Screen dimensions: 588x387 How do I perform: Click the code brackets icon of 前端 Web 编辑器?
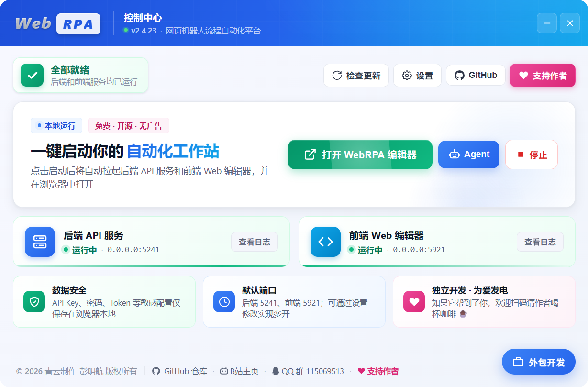[x=326, y=242]
